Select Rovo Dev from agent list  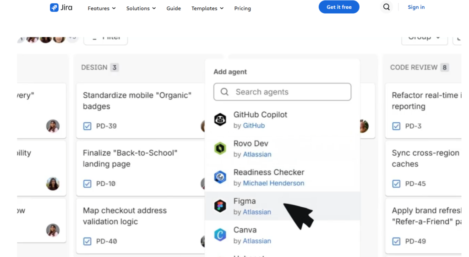point(282,148)
